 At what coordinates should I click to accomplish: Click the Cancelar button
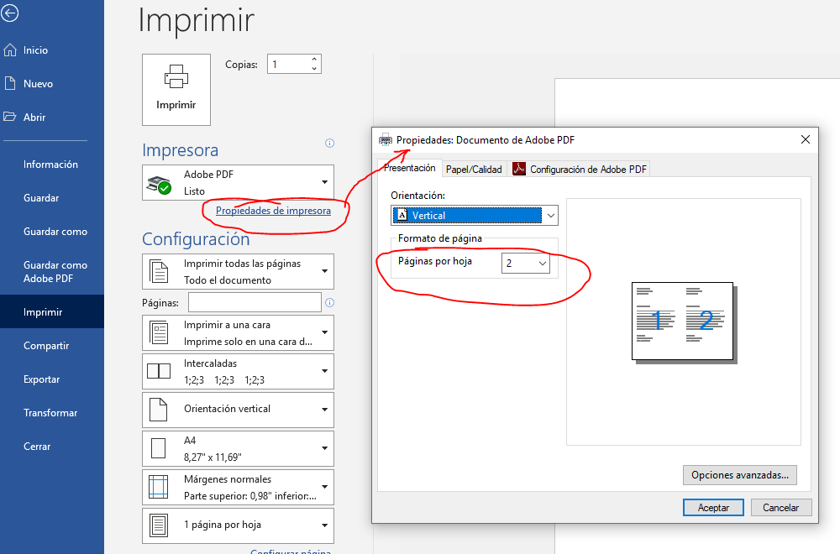781,508
